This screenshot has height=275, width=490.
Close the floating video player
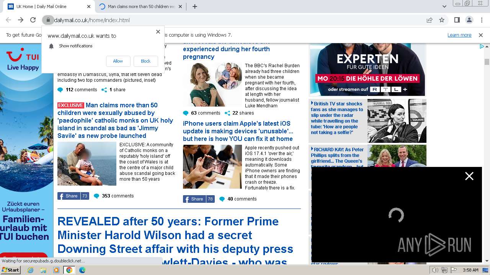pos(469,176)
